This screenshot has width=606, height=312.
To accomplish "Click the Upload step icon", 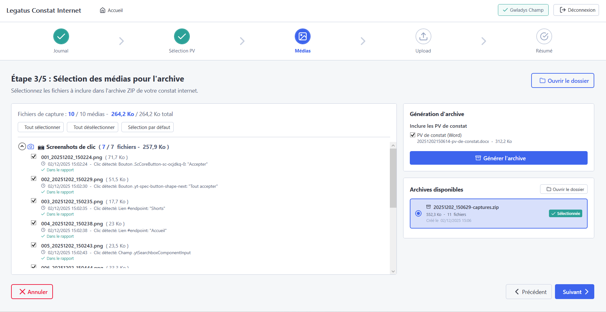I will click(x=423, y=36).
